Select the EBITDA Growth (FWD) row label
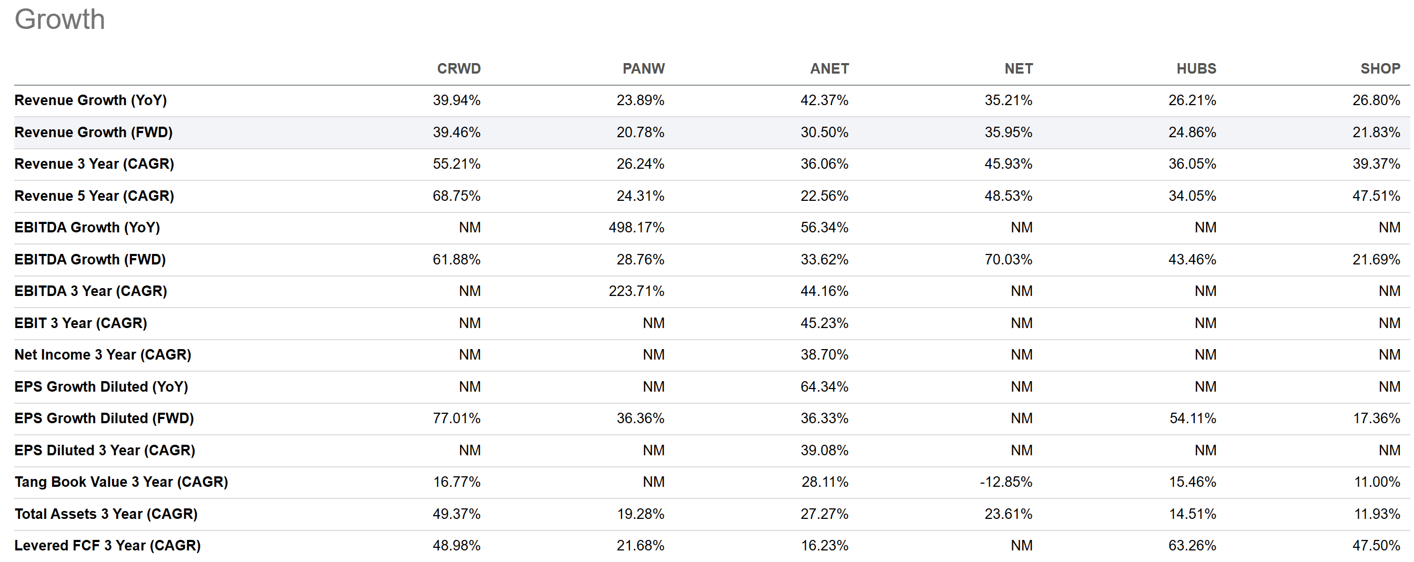Image resolution: width=1414 pixels, height=562 pixels. 90,260
